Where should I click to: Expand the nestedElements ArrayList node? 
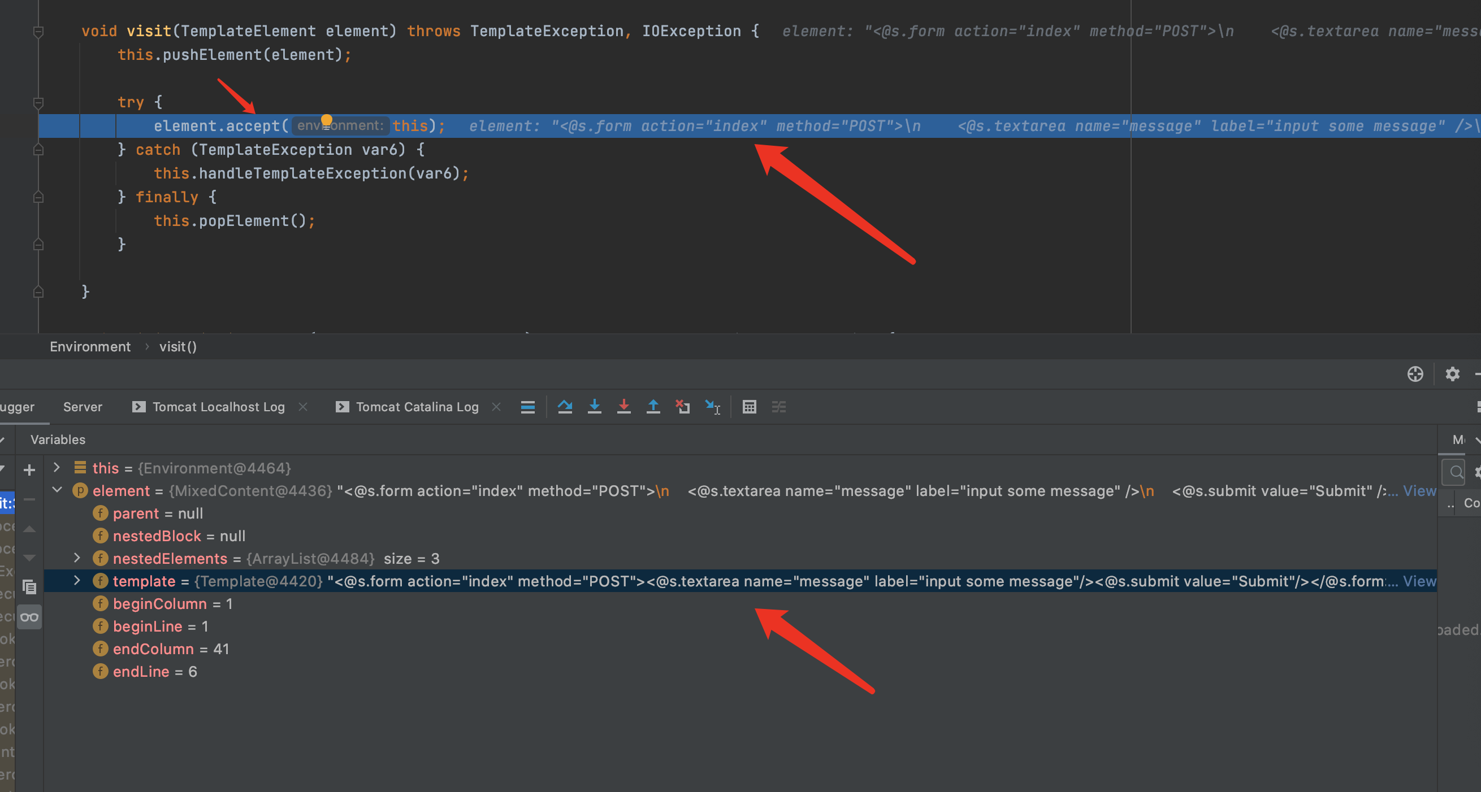coord(77,558)
